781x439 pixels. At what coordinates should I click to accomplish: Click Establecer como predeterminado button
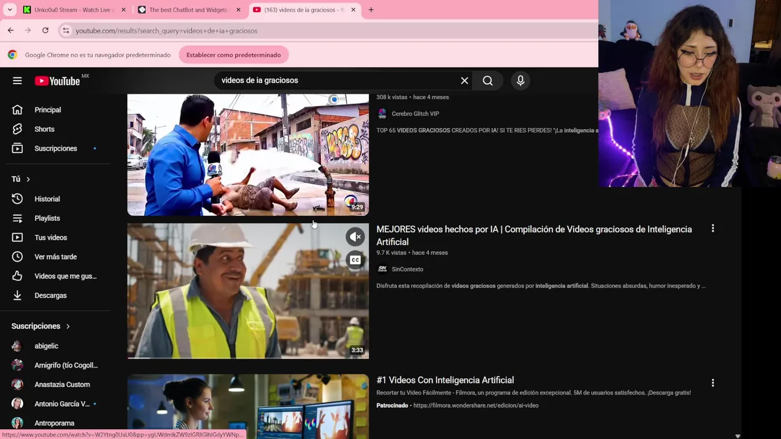point(234,55)
